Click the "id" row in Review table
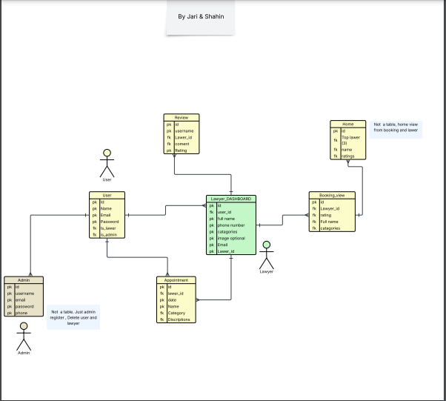This screenshot has height=401, width=446. (182, 125)
